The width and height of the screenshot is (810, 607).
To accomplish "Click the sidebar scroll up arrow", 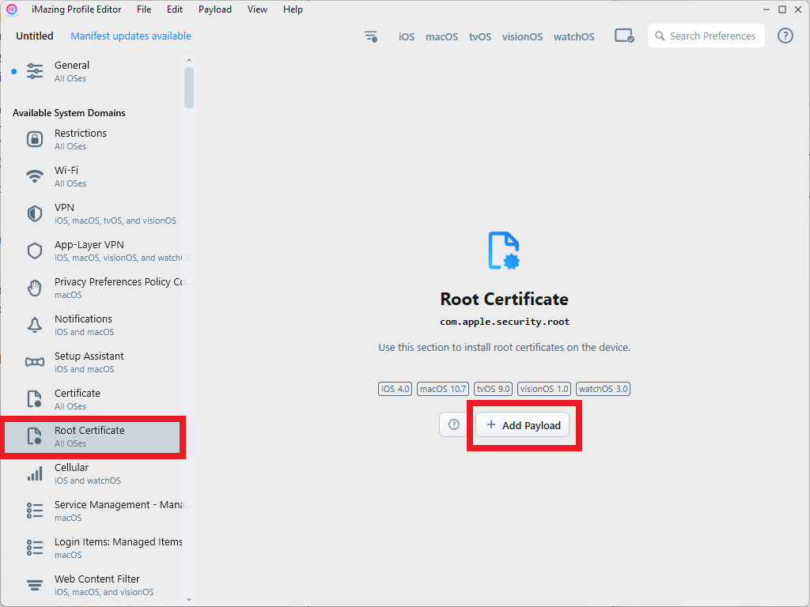I will pos(188,60).
